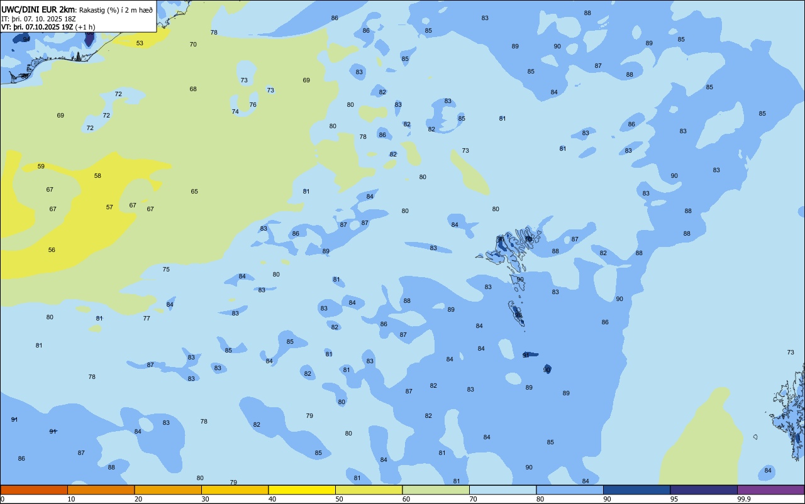Click the dark orange 0–10 legend swatch
The width and height of the screenshot is (805, 504).
click(34, 490)
